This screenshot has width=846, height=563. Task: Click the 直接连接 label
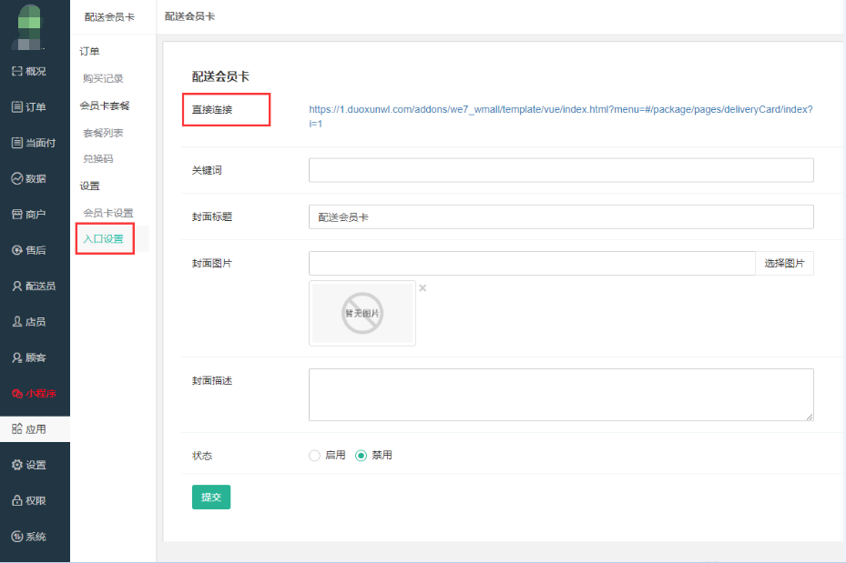212,109
